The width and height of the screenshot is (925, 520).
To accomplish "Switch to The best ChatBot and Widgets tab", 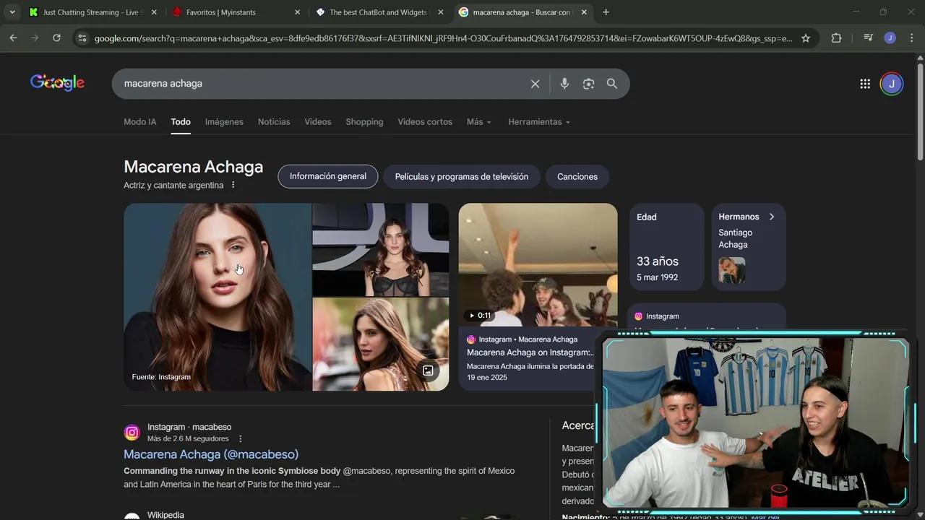I will tap(378, 12).
